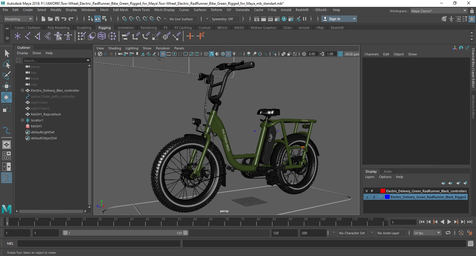Viewport: 476px width, 256px height.
Task: Click the Open Scene folder icon
Action: (x=50, y=19)
